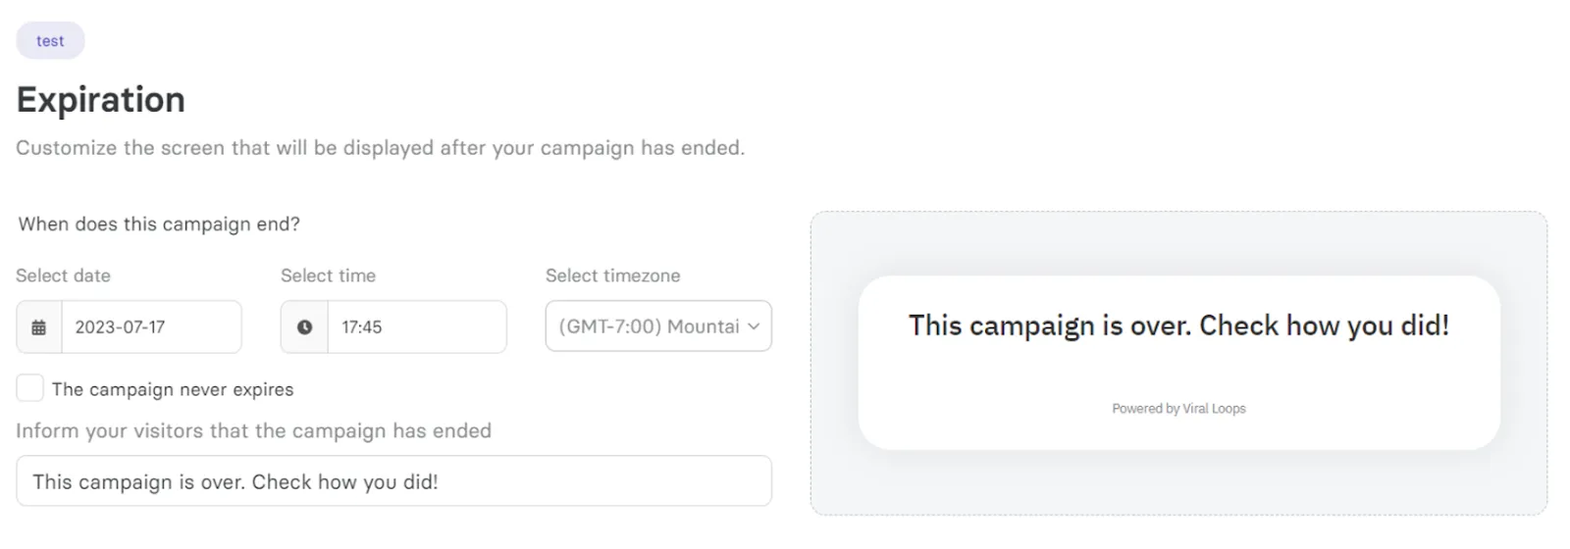Focus the date input showing 2023-07-17
Screen dimensions: 1570x549
click(x=151, y=327)
